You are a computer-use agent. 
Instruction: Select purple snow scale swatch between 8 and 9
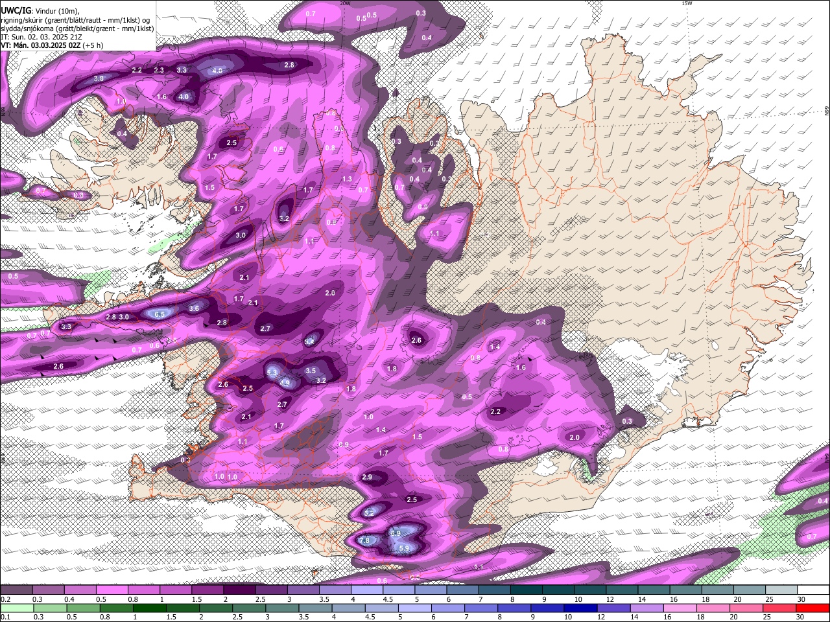tap(525, 590)
